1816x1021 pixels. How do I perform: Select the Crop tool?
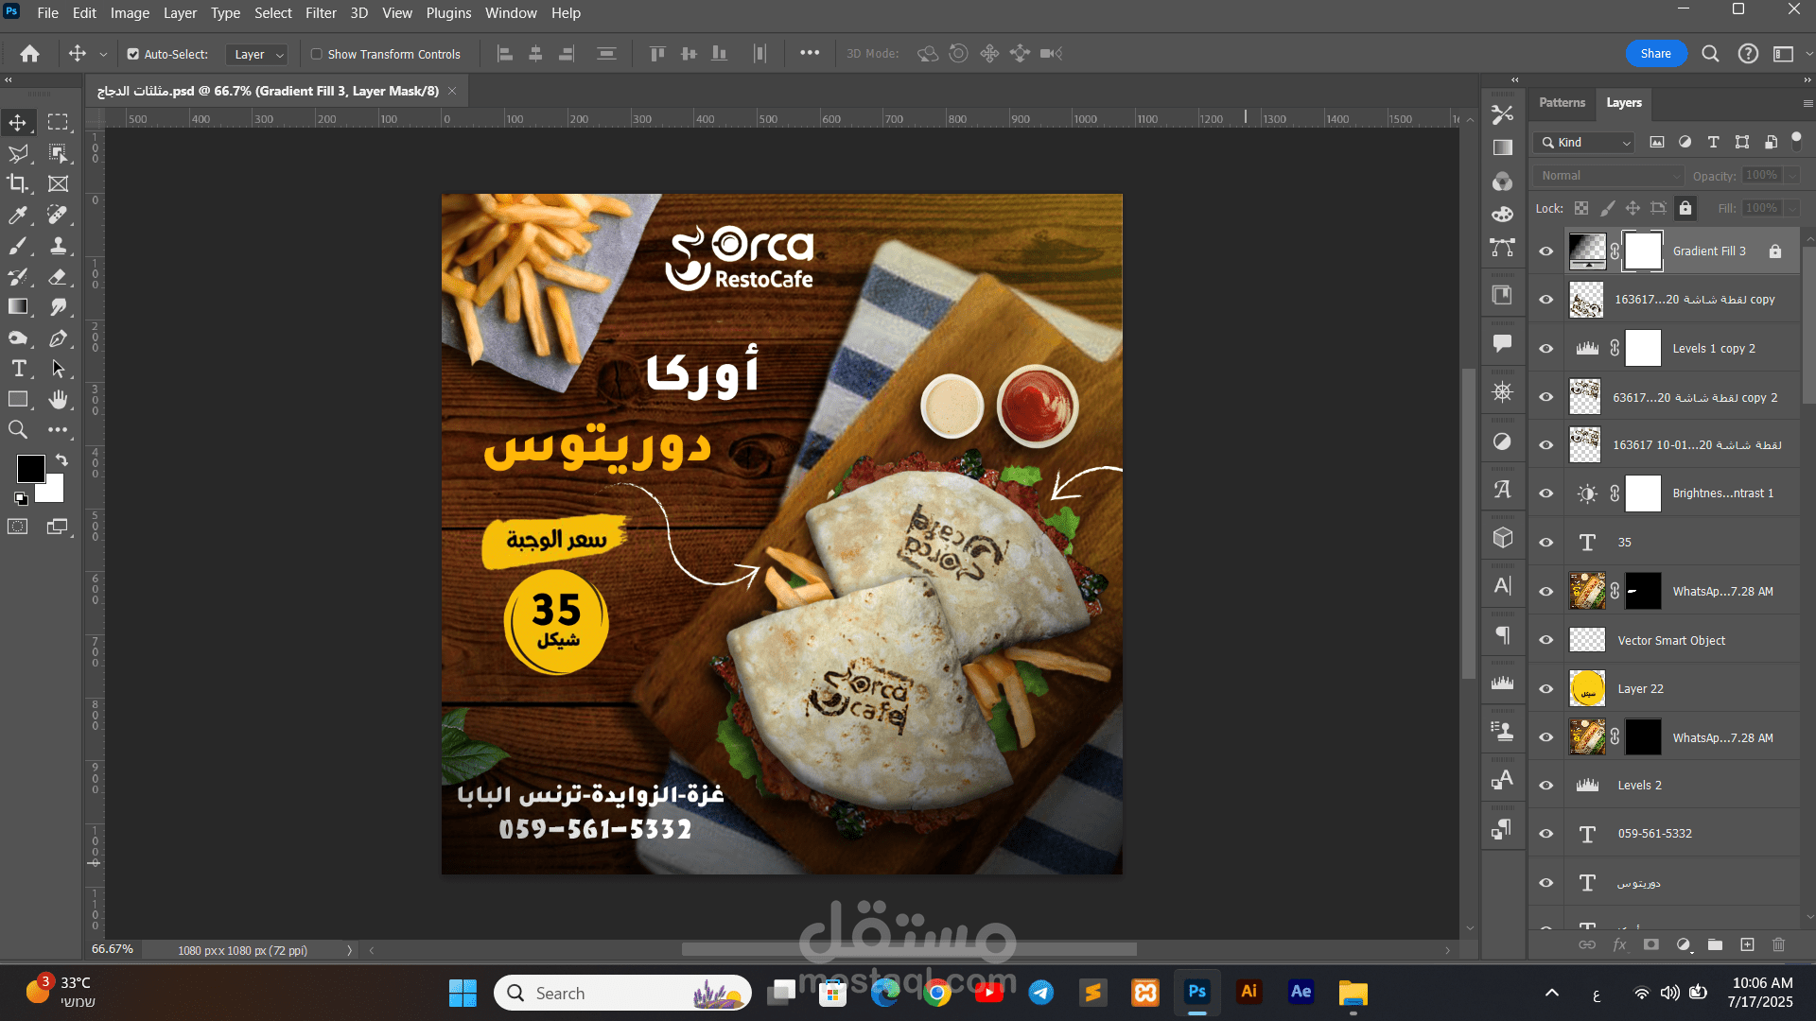click(18, 183)
